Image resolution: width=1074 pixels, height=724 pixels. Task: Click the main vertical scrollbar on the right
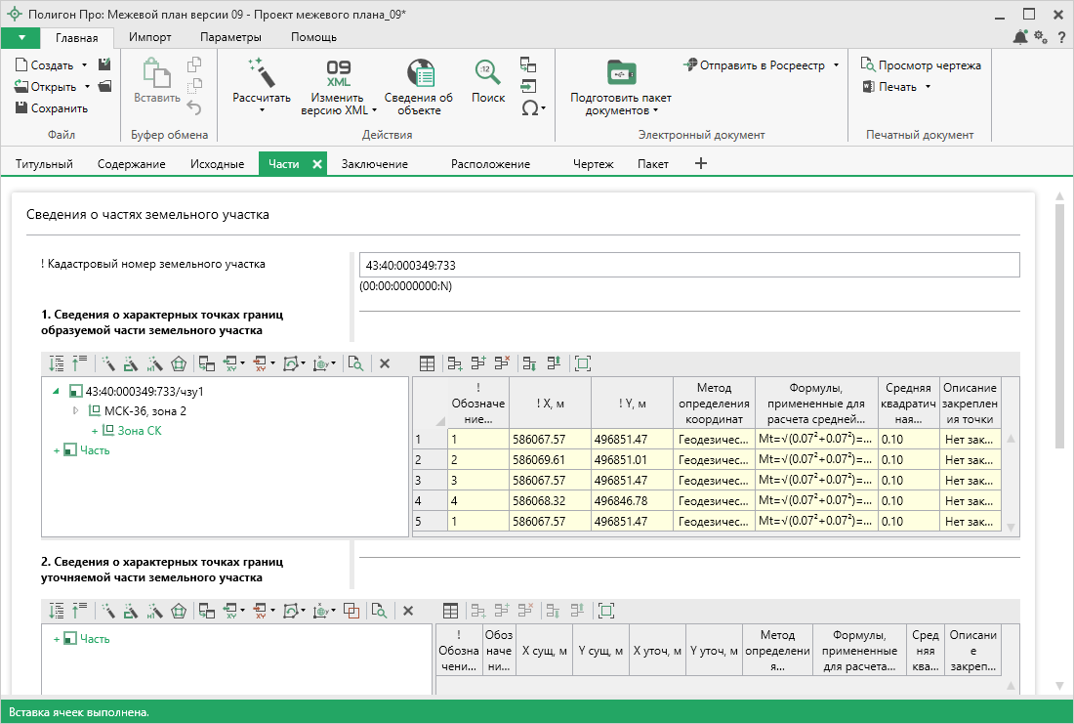coord(1058,322)
